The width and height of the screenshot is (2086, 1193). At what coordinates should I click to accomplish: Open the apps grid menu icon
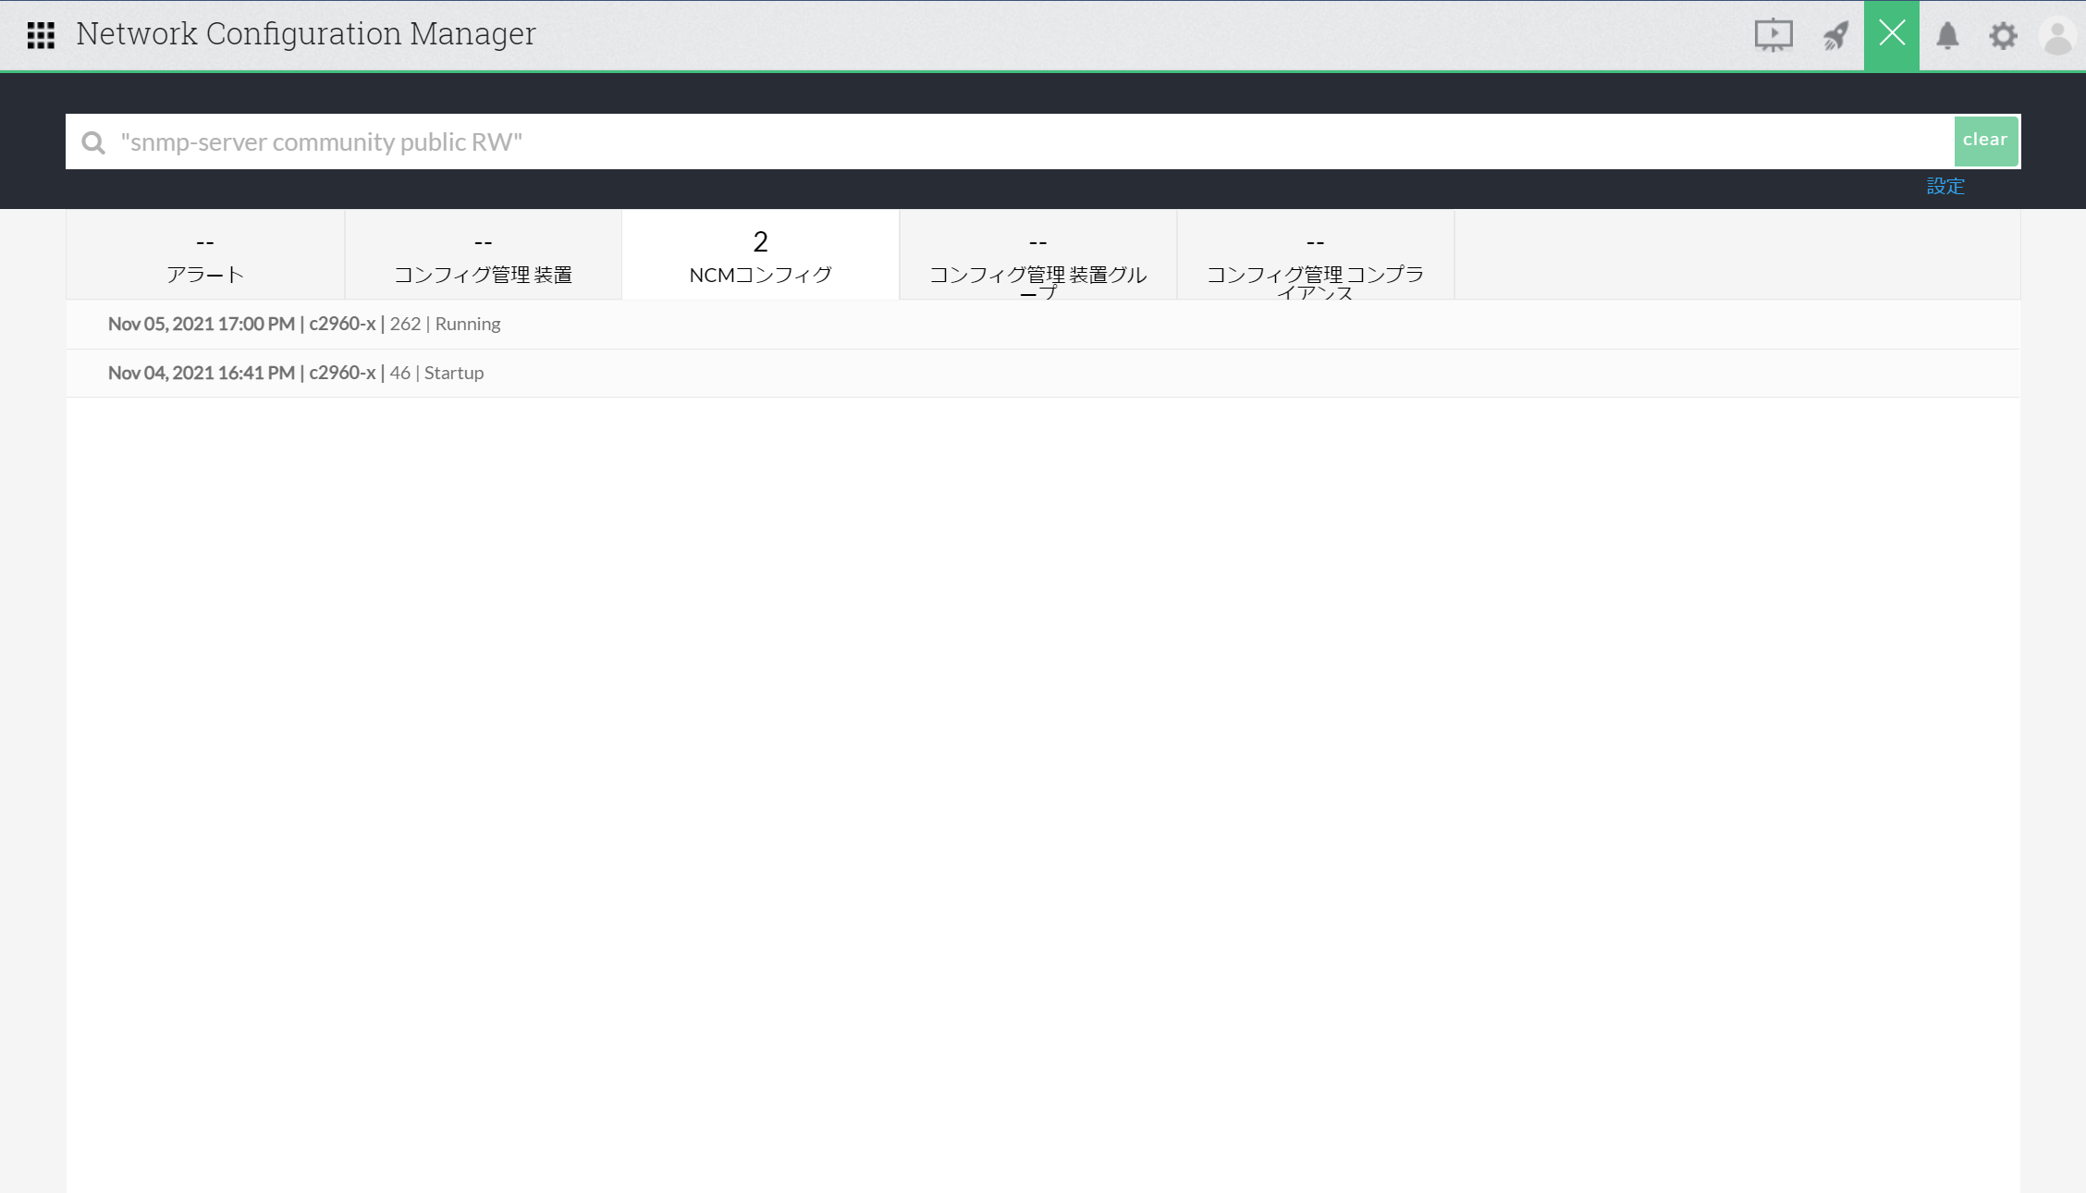pos(41,35)
